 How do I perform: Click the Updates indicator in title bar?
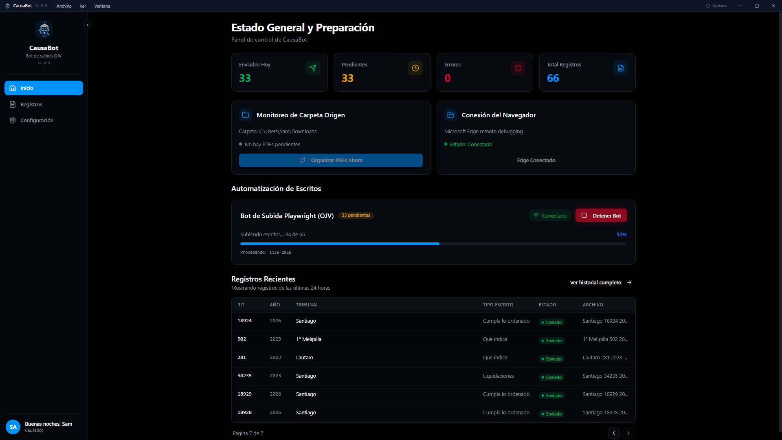(x=716, y=6)
